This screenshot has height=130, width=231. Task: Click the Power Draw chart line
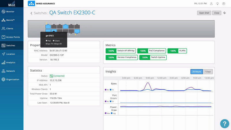[x=166, y=107]
